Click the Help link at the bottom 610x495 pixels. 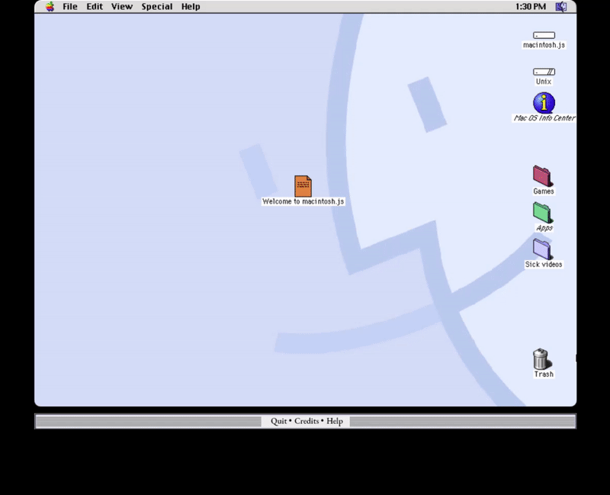click(x=334, y=420)
